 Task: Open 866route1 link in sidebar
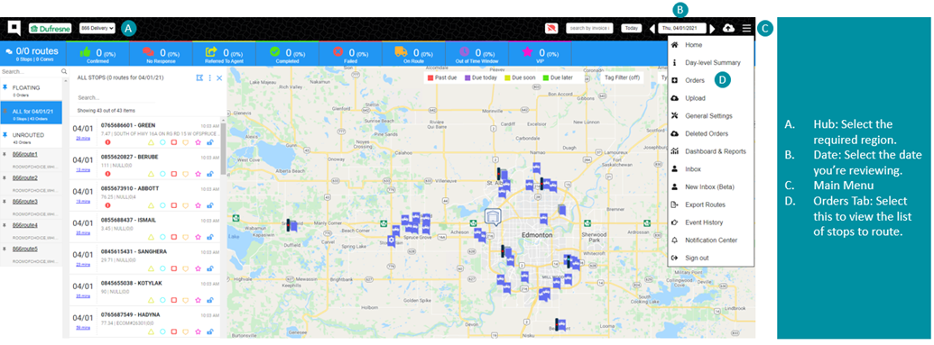(25, 155)
